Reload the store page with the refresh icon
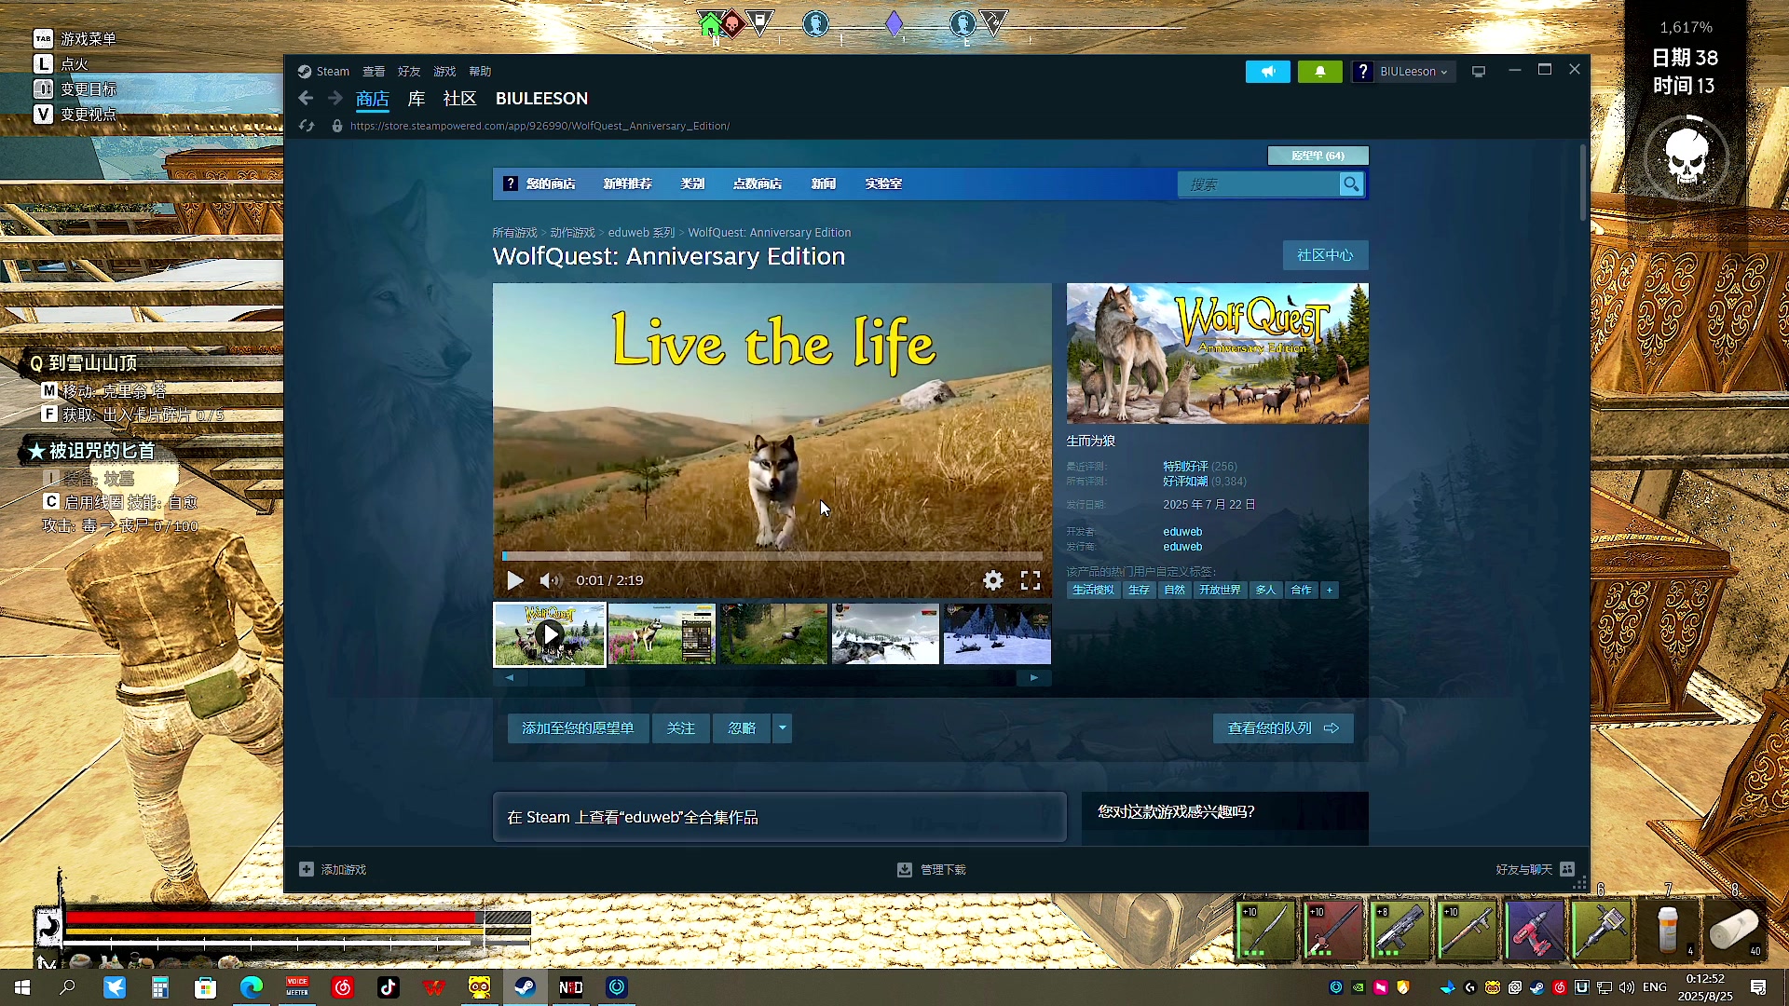Viewport: 1789px width, 1006px height. [307, 126]
